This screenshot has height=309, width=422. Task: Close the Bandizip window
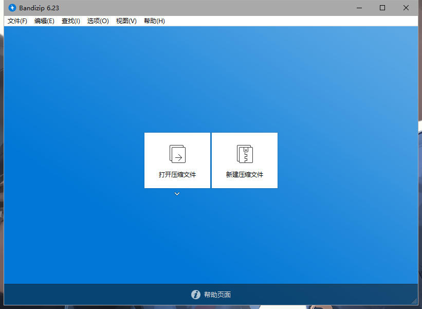[x=406, y=8]
